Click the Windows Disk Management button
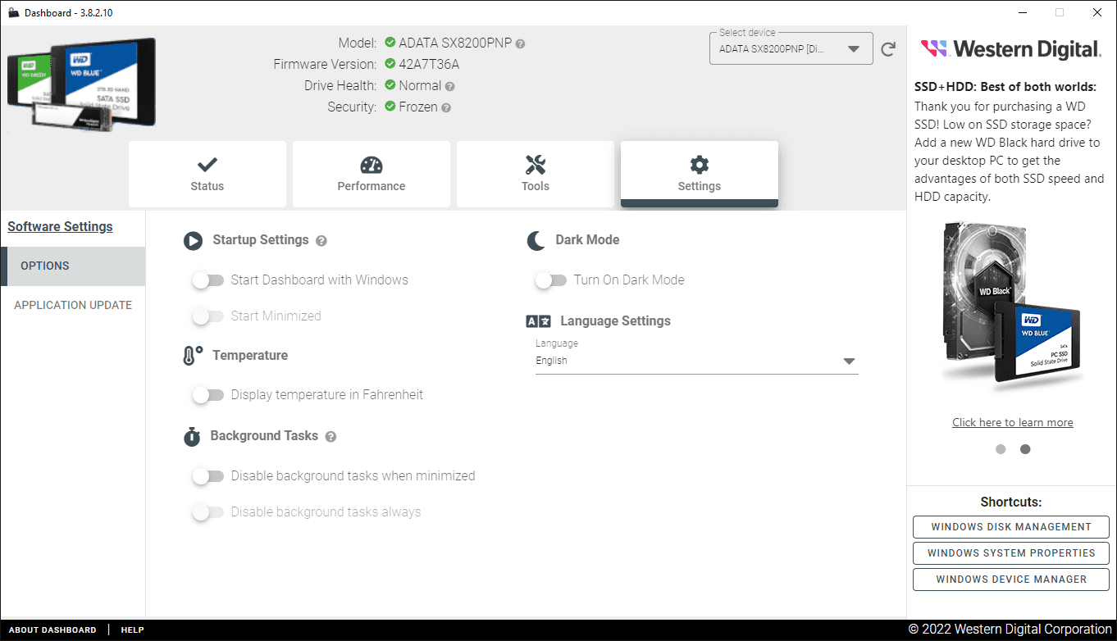The image size is (1117, 641). (x=1011, y=527)
